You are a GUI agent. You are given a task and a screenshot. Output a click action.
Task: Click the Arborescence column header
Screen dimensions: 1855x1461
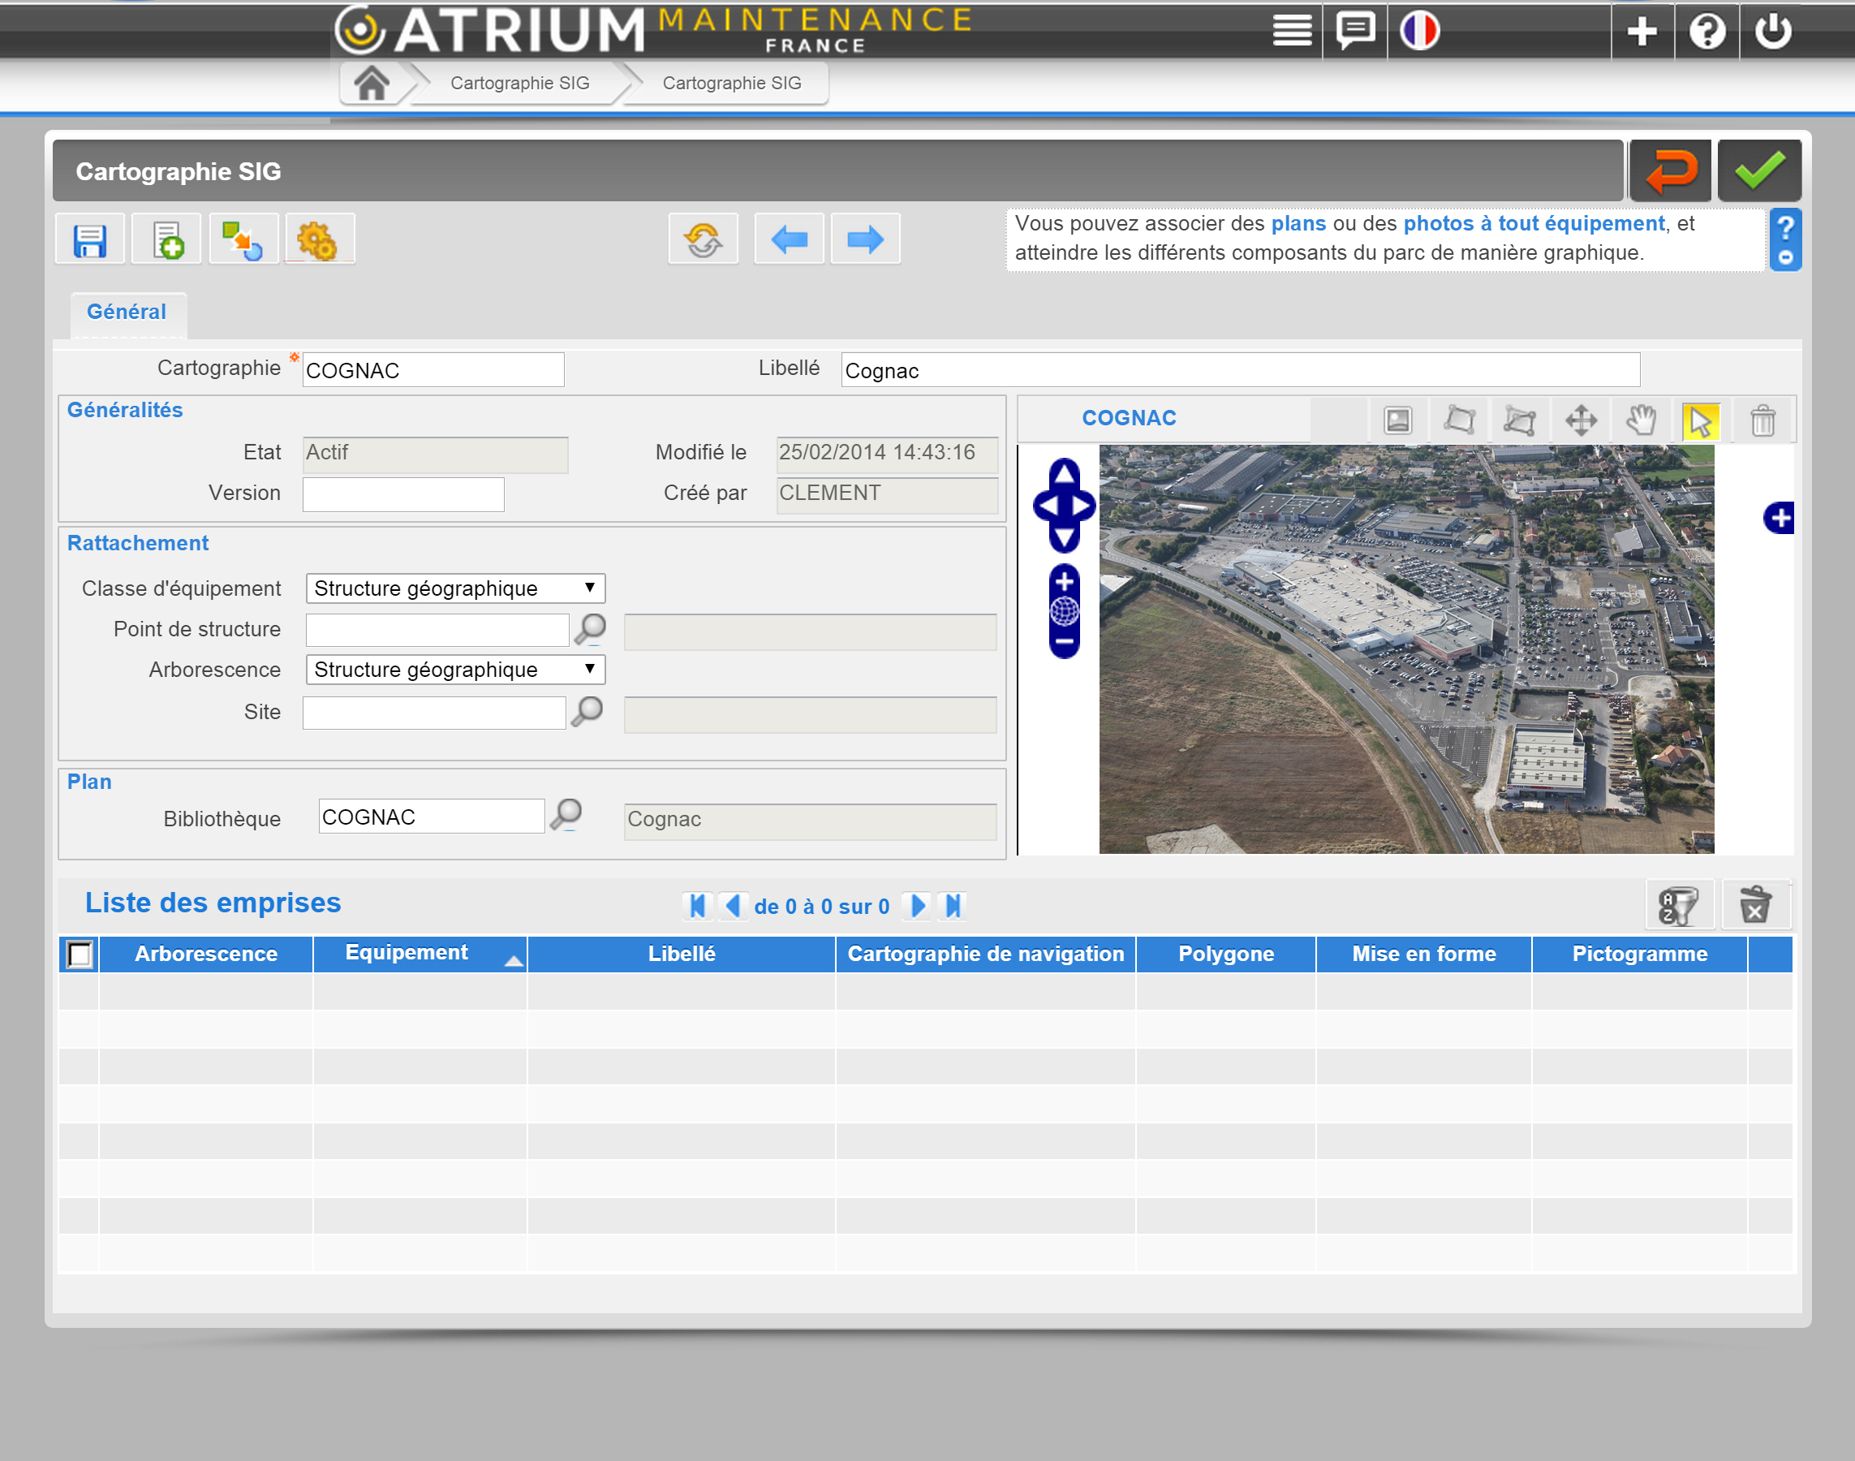(x=206, y=954)
